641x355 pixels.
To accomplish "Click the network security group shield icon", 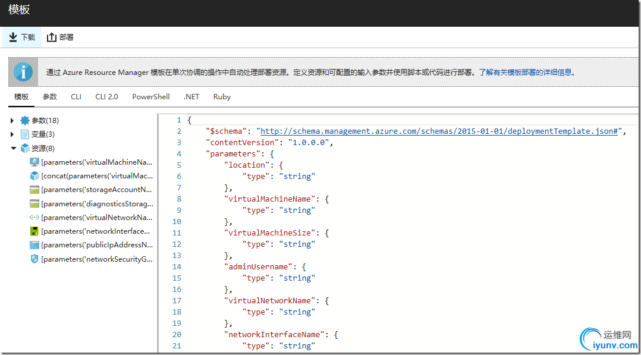I will tap(34, 259).
